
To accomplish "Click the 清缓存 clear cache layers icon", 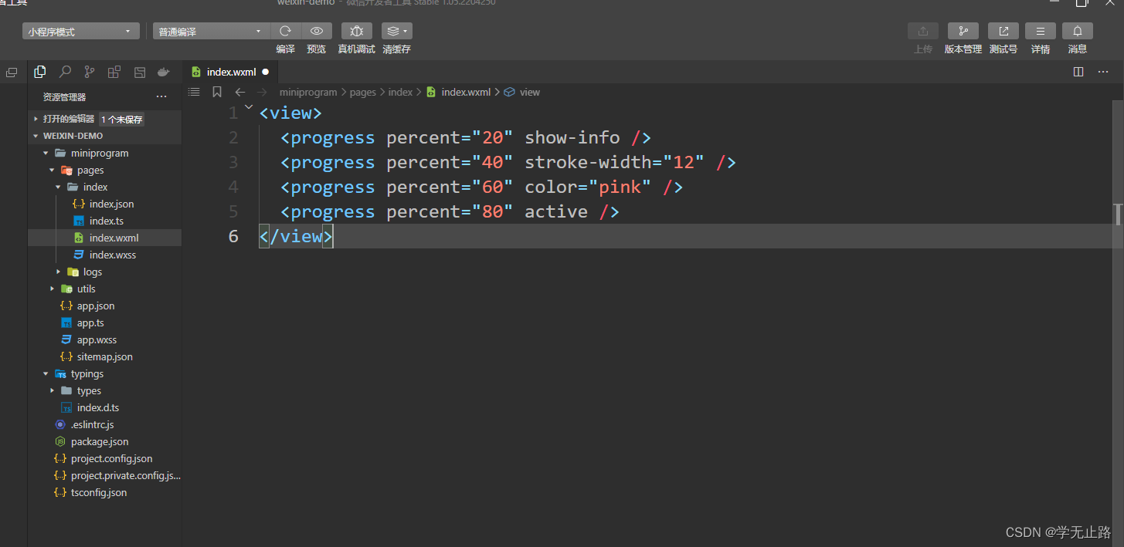I will pos(396,31).
